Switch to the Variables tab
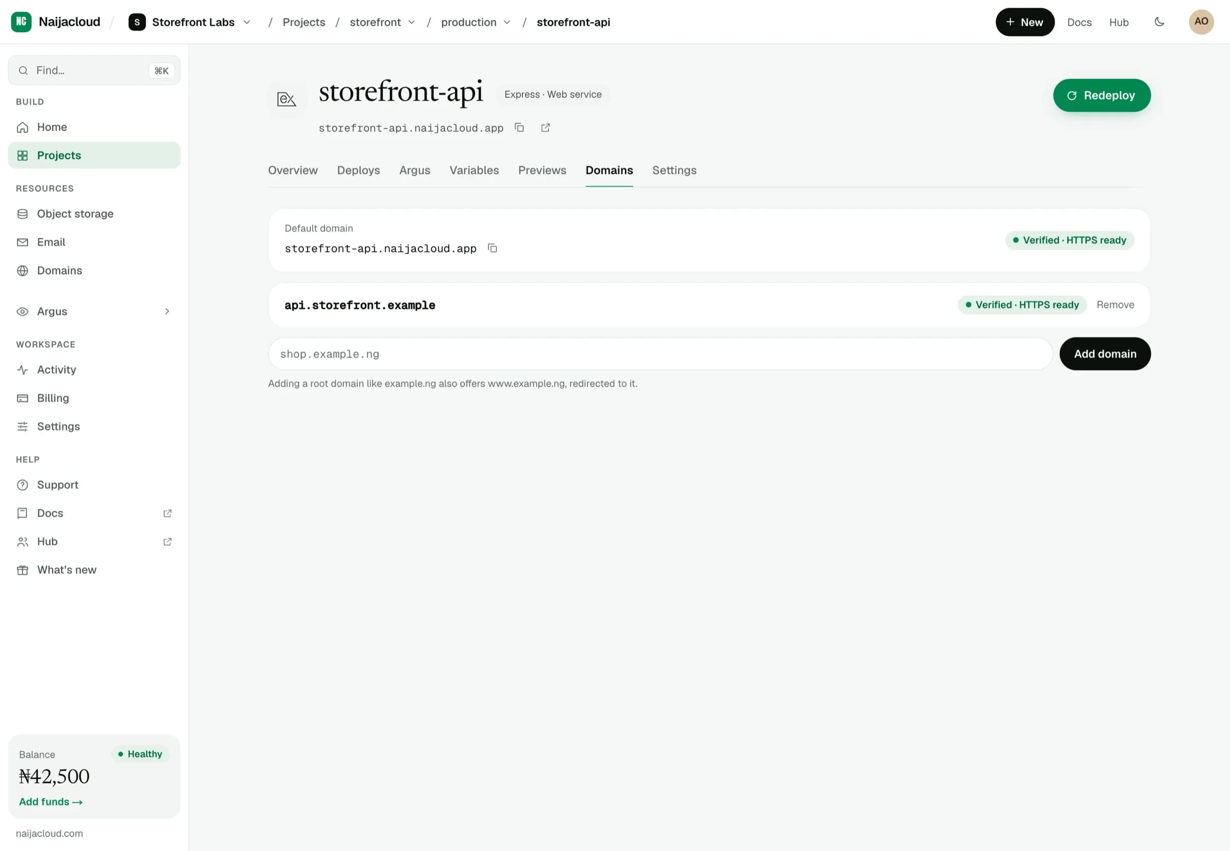The image size is (1230, 851). coord(474,170)
